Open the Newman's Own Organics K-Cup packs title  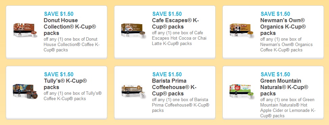(283, 27)
